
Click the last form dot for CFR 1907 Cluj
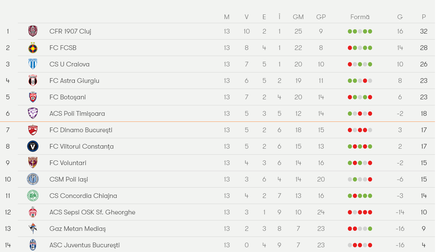click(x=370, y=32)
